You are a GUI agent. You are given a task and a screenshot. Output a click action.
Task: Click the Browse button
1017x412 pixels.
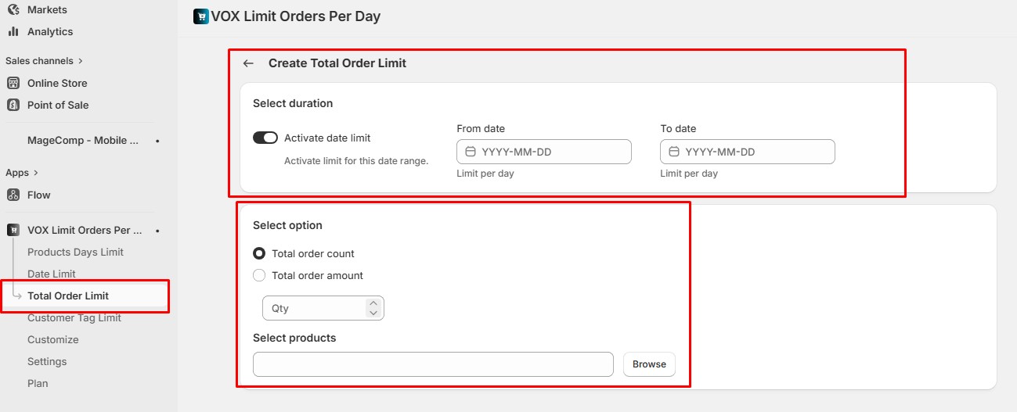click(649, 364)
